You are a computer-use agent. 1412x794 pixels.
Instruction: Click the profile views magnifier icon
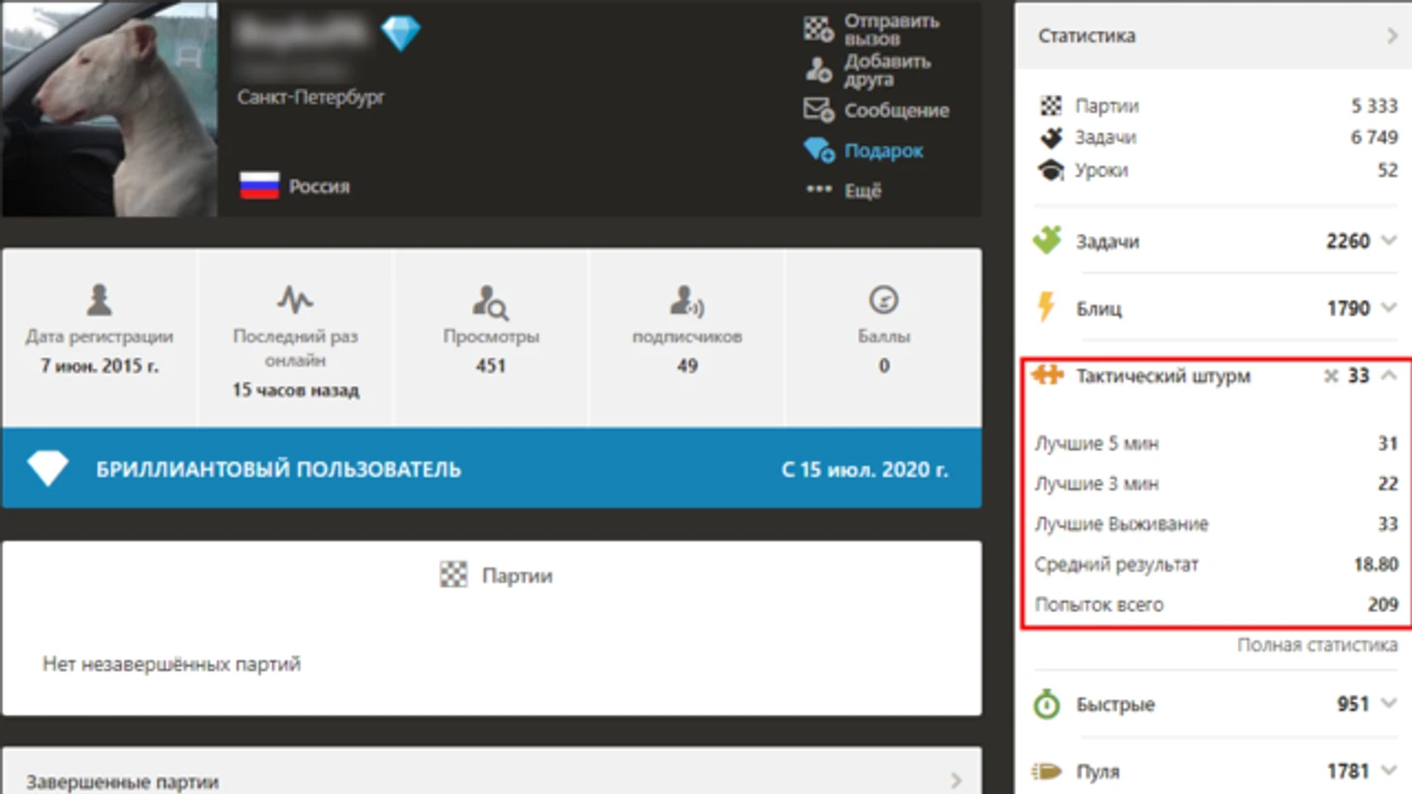pyautogui.click(x=490, y=302)
